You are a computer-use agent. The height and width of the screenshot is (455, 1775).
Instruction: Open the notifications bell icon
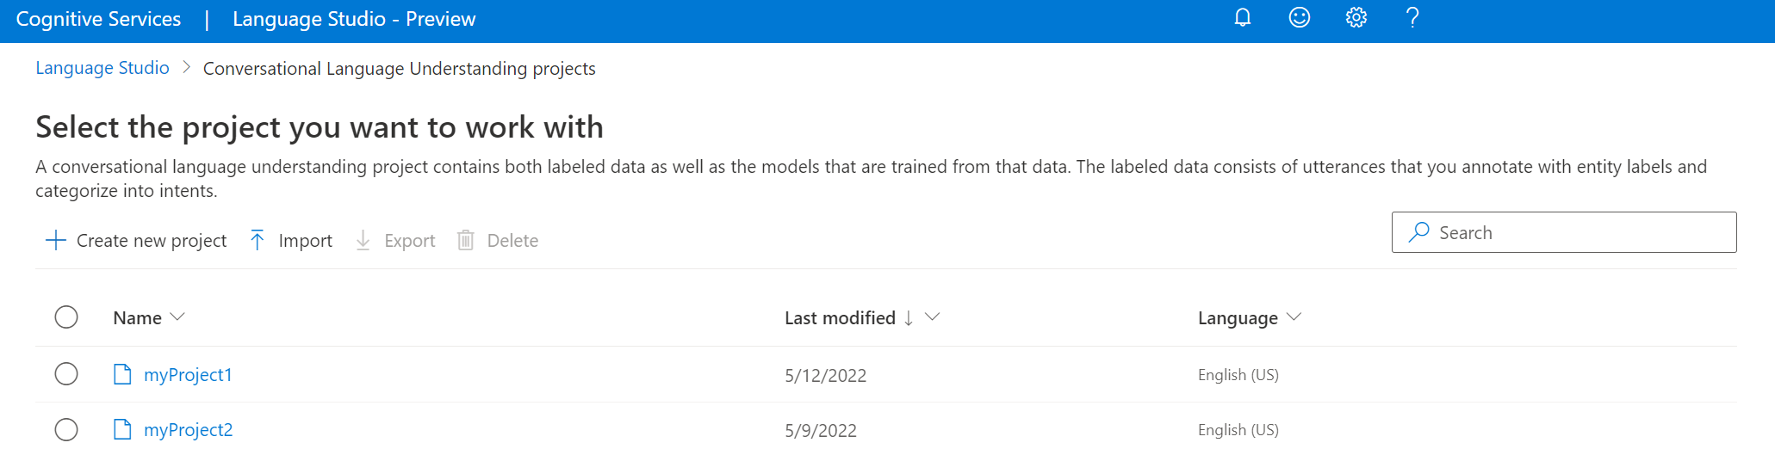pyautogui.click(x=1242, y=18)
